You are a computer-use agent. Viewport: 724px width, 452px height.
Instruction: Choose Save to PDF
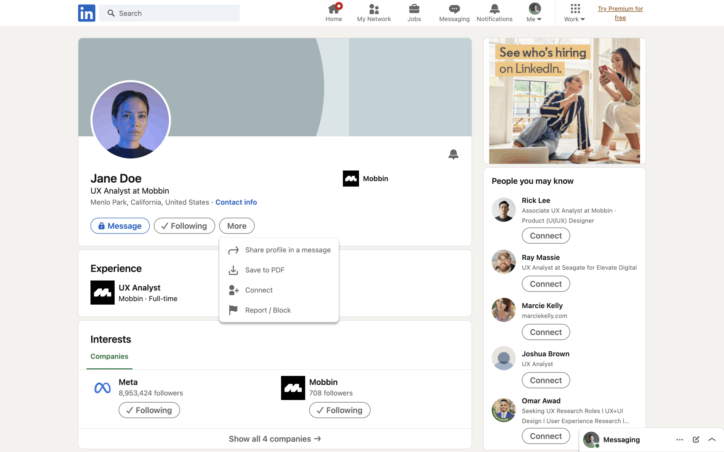click(279, 270)
